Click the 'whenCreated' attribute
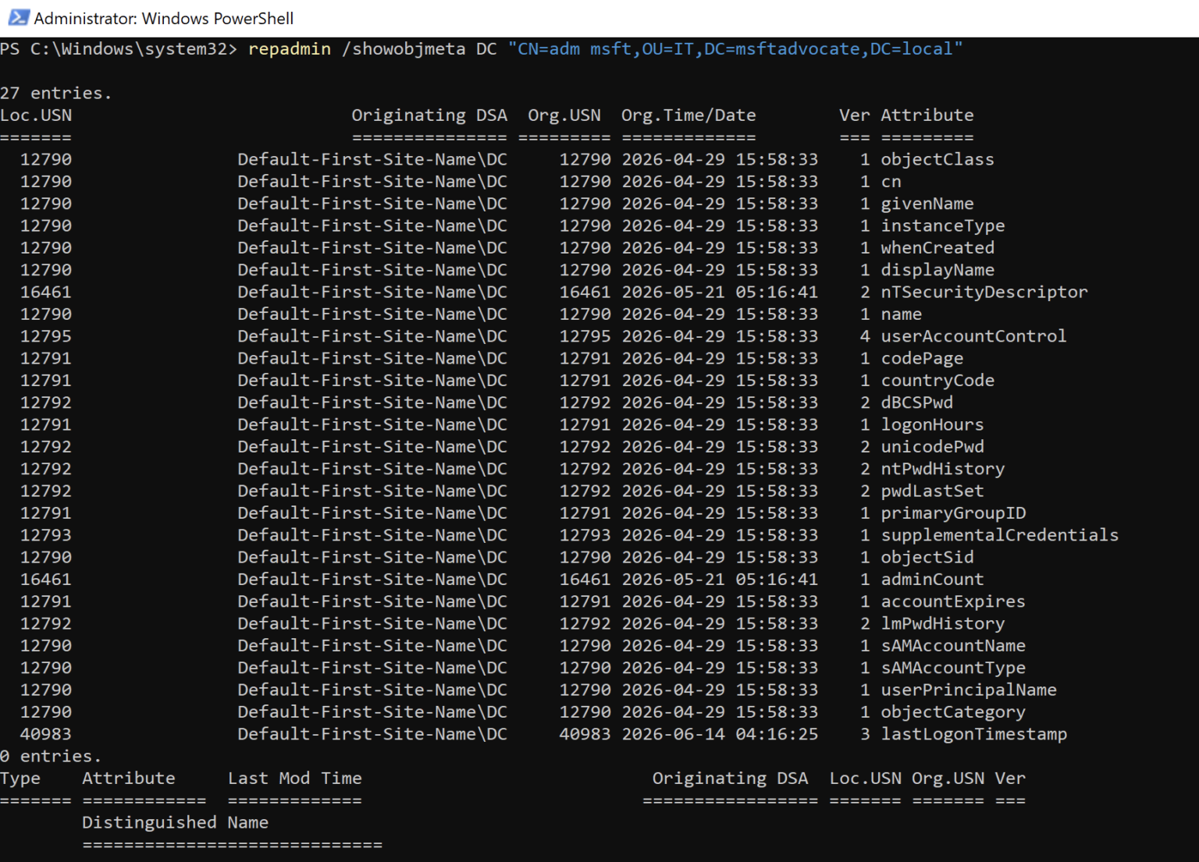Viewport: 1199px width, 862px height. 937,248
